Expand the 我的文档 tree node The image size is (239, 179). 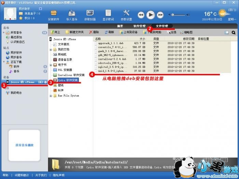click(51, 50)
